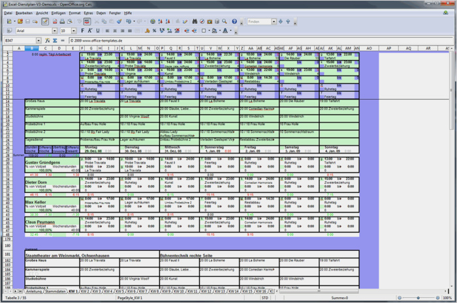457x303 pixels.
Task: Toggle Bold formatting
Action: (x=82, y=31)
